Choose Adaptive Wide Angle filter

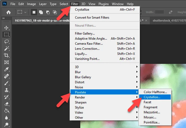point(105,39)
